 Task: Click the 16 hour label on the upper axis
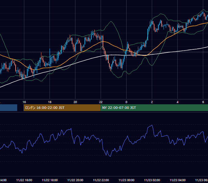pos(24,102)
